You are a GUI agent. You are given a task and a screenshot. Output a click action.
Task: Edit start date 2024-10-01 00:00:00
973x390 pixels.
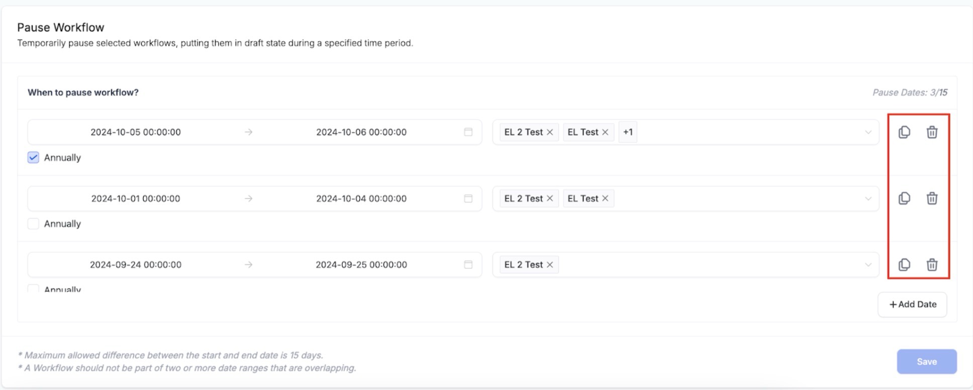[x=136, y=199]
